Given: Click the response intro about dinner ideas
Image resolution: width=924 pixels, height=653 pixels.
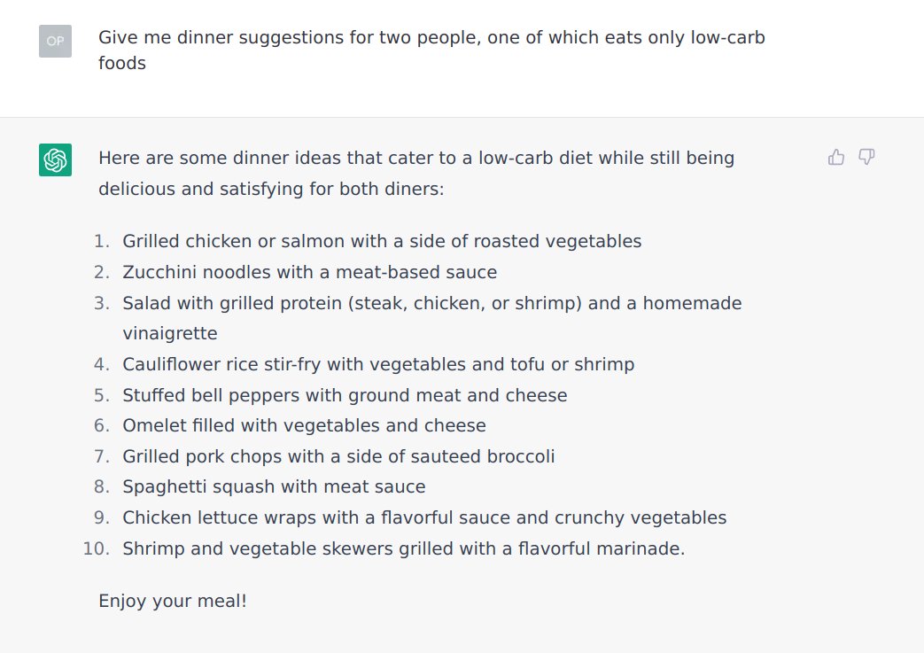Looking at the screenshot, I should 416,174.
